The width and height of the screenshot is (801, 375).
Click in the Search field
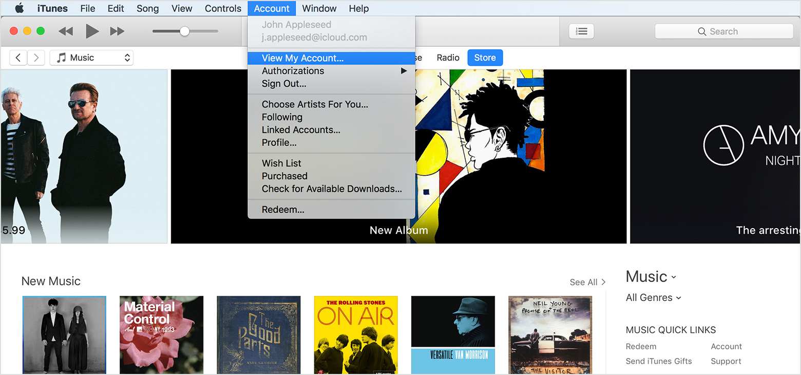point(724,31)
